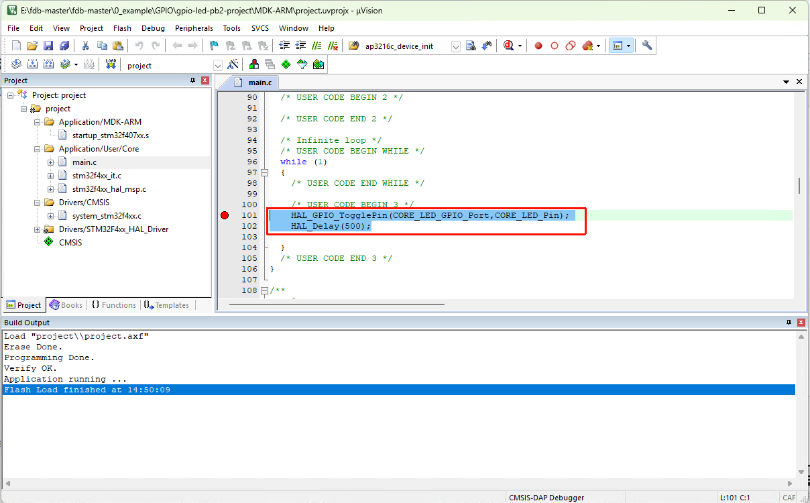Image resolution: width=810 pixels, height=503 pixels.
Task: Click the Save All toolbar icon
Action: pos(64,46)
